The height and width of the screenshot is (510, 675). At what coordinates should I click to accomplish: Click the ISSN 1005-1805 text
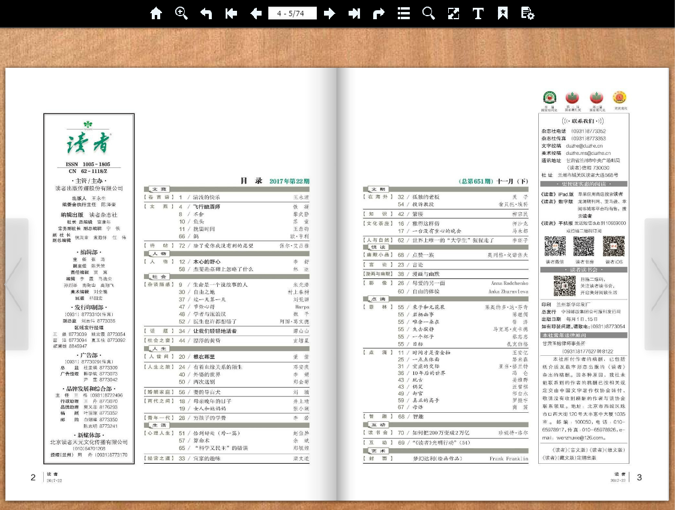[x=88, y=164]
